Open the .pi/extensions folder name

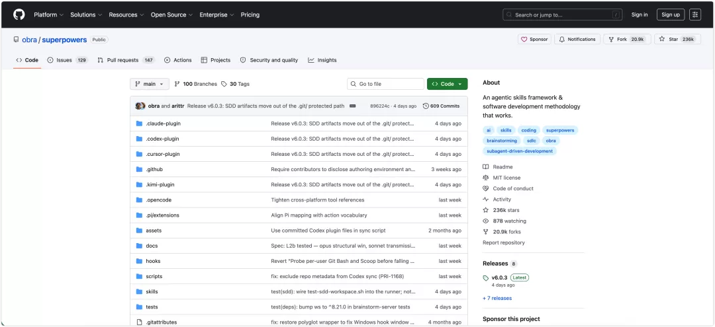pos(162,215)
